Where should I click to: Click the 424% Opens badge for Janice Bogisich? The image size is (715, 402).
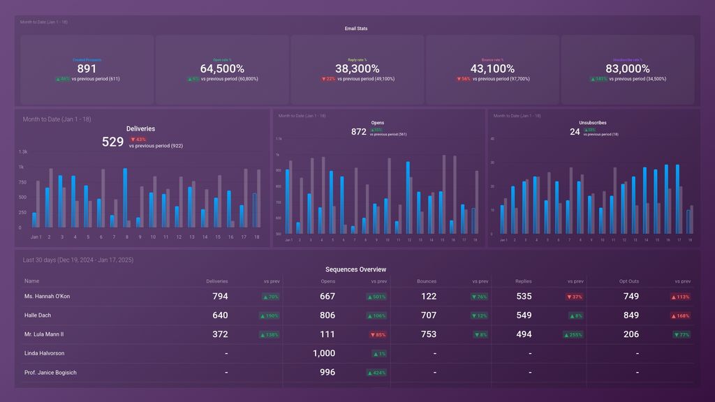376,373
